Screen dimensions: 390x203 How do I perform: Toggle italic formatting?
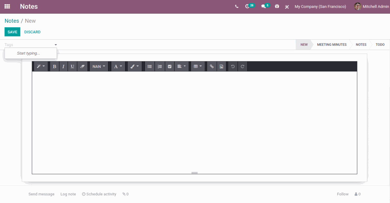pos(63,66)
